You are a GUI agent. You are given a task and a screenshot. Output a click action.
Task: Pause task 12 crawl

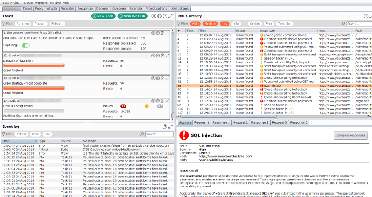tap(153, 55)
